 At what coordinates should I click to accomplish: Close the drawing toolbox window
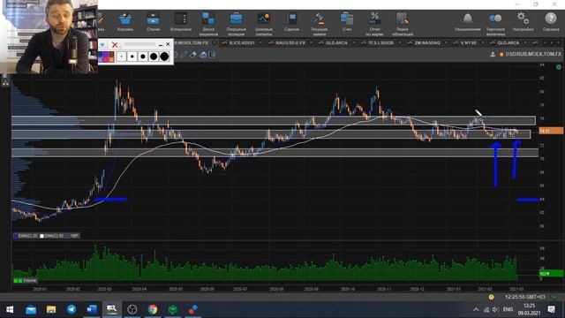tap(168, 44)
